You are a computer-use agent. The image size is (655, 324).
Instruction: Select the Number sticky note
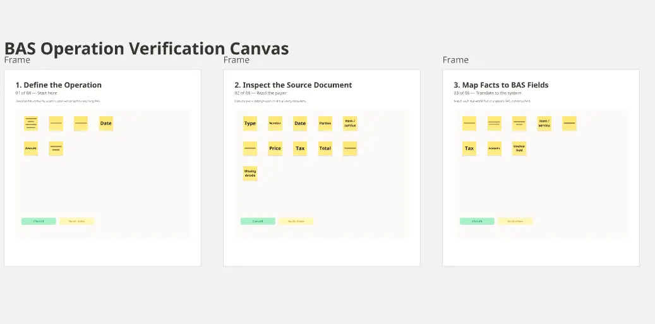pyautogui.click(x=275, y=123)
